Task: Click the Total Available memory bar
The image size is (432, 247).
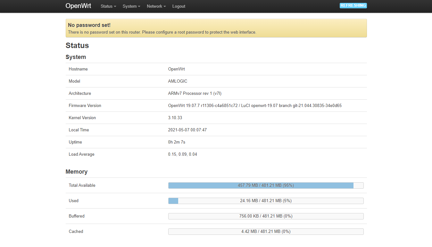Action: click(x=266, y=185)
